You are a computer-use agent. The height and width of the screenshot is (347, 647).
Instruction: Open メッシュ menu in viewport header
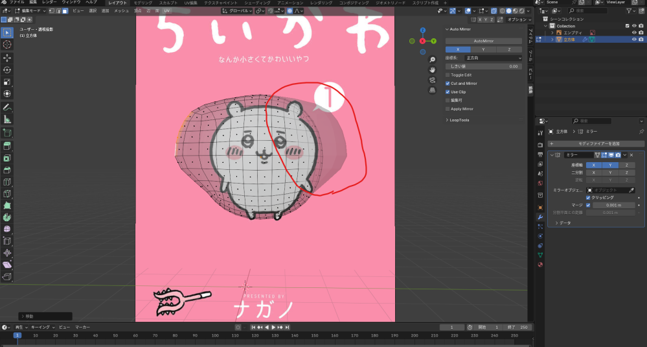[121, 11]
